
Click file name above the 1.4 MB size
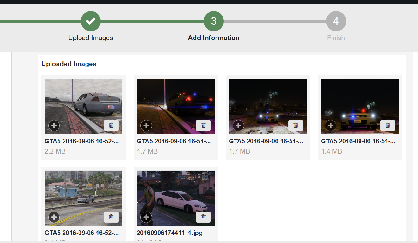[x=358, y=142]
